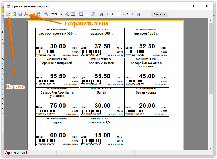Save the report with the floppy disk icon

pos(20,14)
